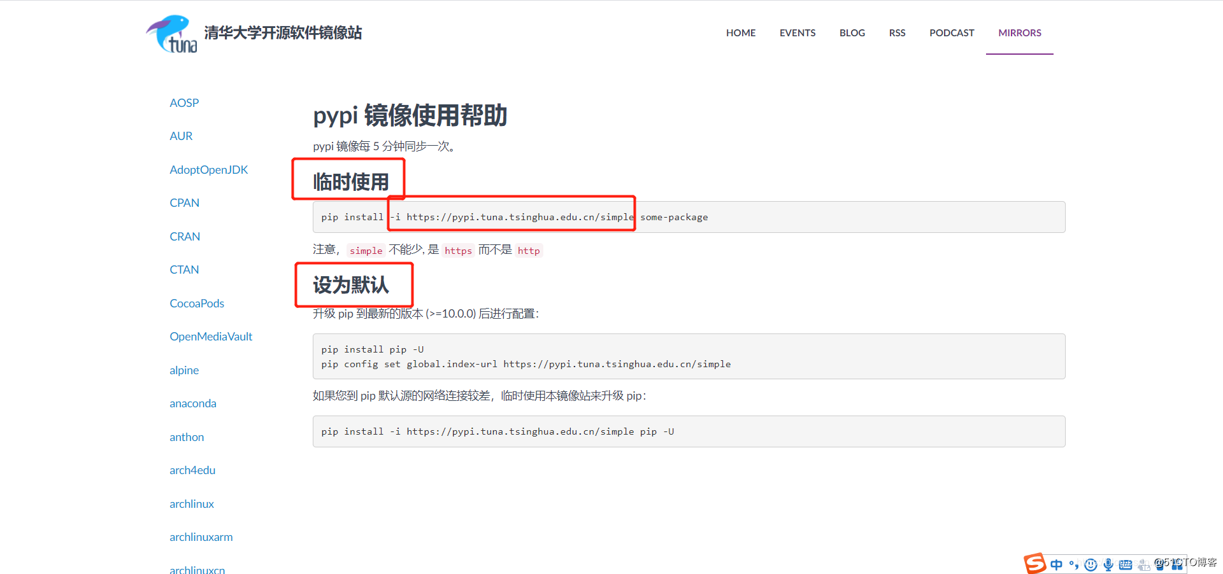Click the text '升级 pip 到最新的版本 (>=10.0.0) 后进行配置:'

pyautogui.click(x=426, y=314)
